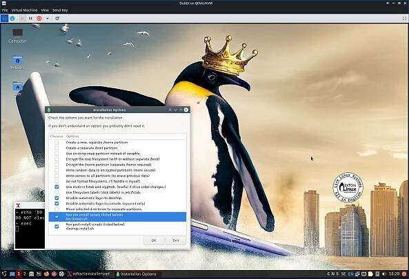The width and height of the screenshot is (409, 279).
Task: Open the Virtual Machine menu
Action: (24, 10)
